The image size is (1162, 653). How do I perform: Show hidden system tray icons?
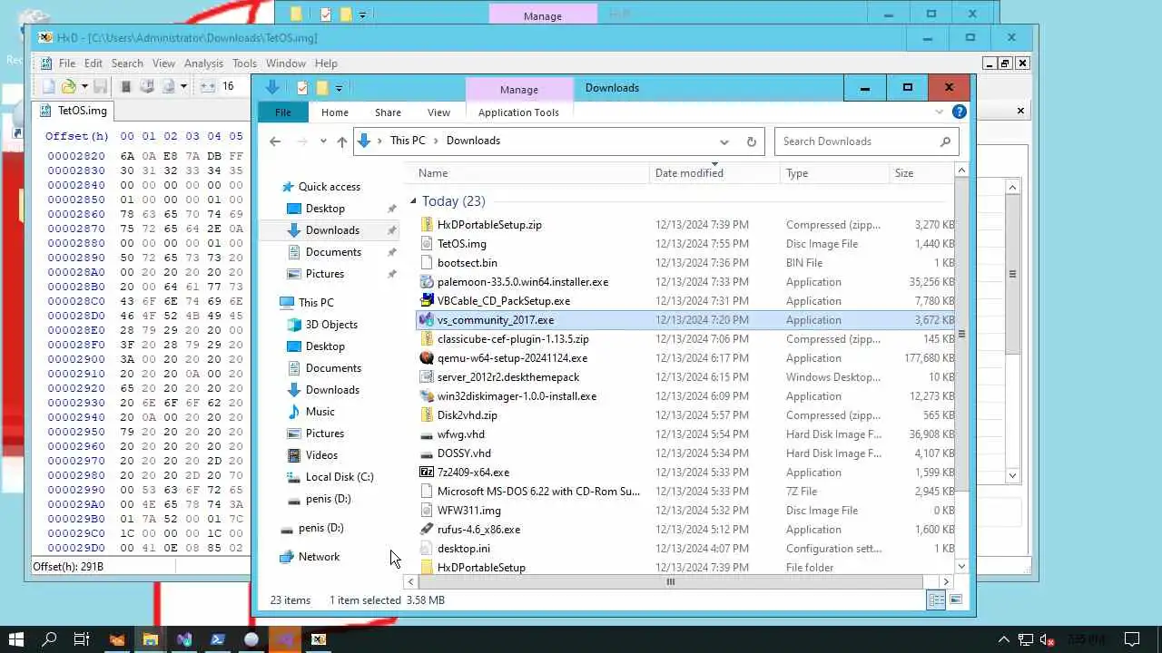tap(1003, 639)
